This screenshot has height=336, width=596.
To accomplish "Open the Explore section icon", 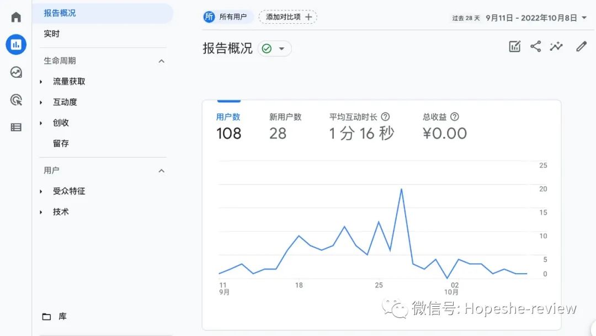I will point(15,72).
